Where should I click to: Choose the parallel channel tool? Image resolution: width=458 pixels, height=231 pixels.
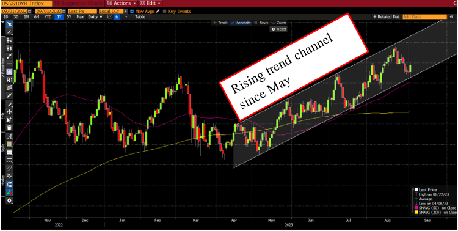pyautogui.click(x=9, y=87)
